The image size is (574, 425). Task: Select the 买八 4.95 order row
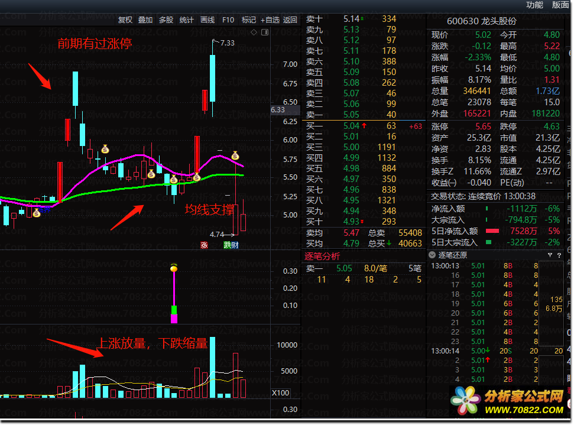pyautogui.click(x=364, y=200)
